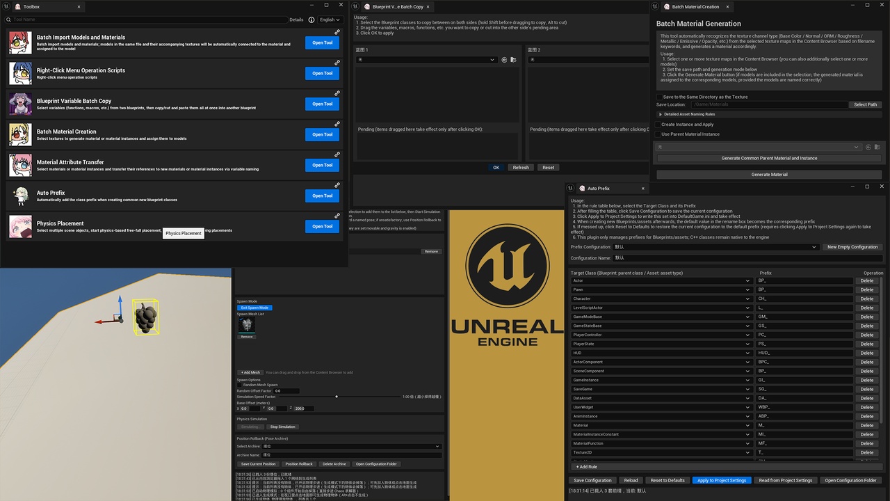Click Apply to Project Settings button
Screen dimensions: 890x501
coord(722,480)
